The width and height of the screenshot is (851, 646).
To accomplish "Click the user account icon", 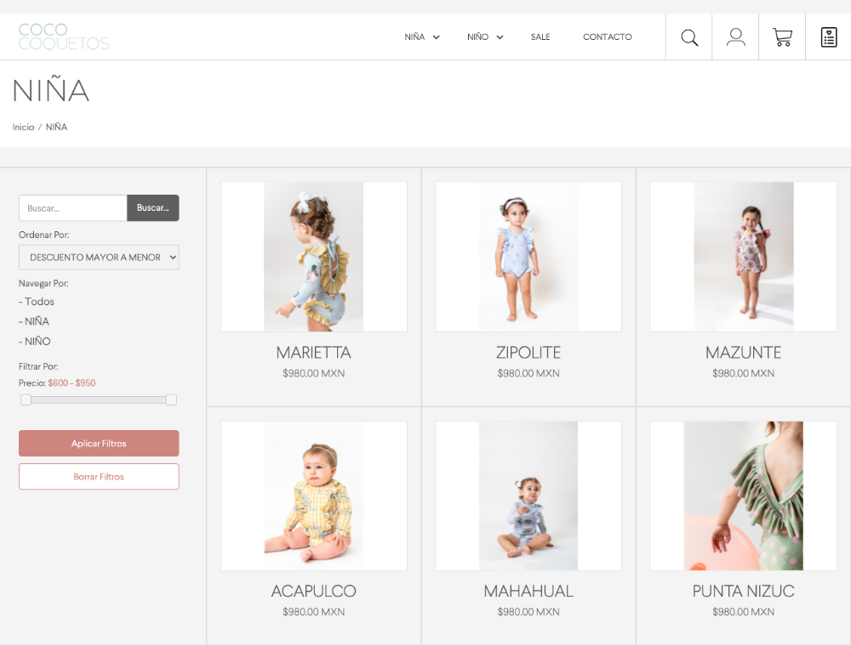I will [x=735, y=37].
